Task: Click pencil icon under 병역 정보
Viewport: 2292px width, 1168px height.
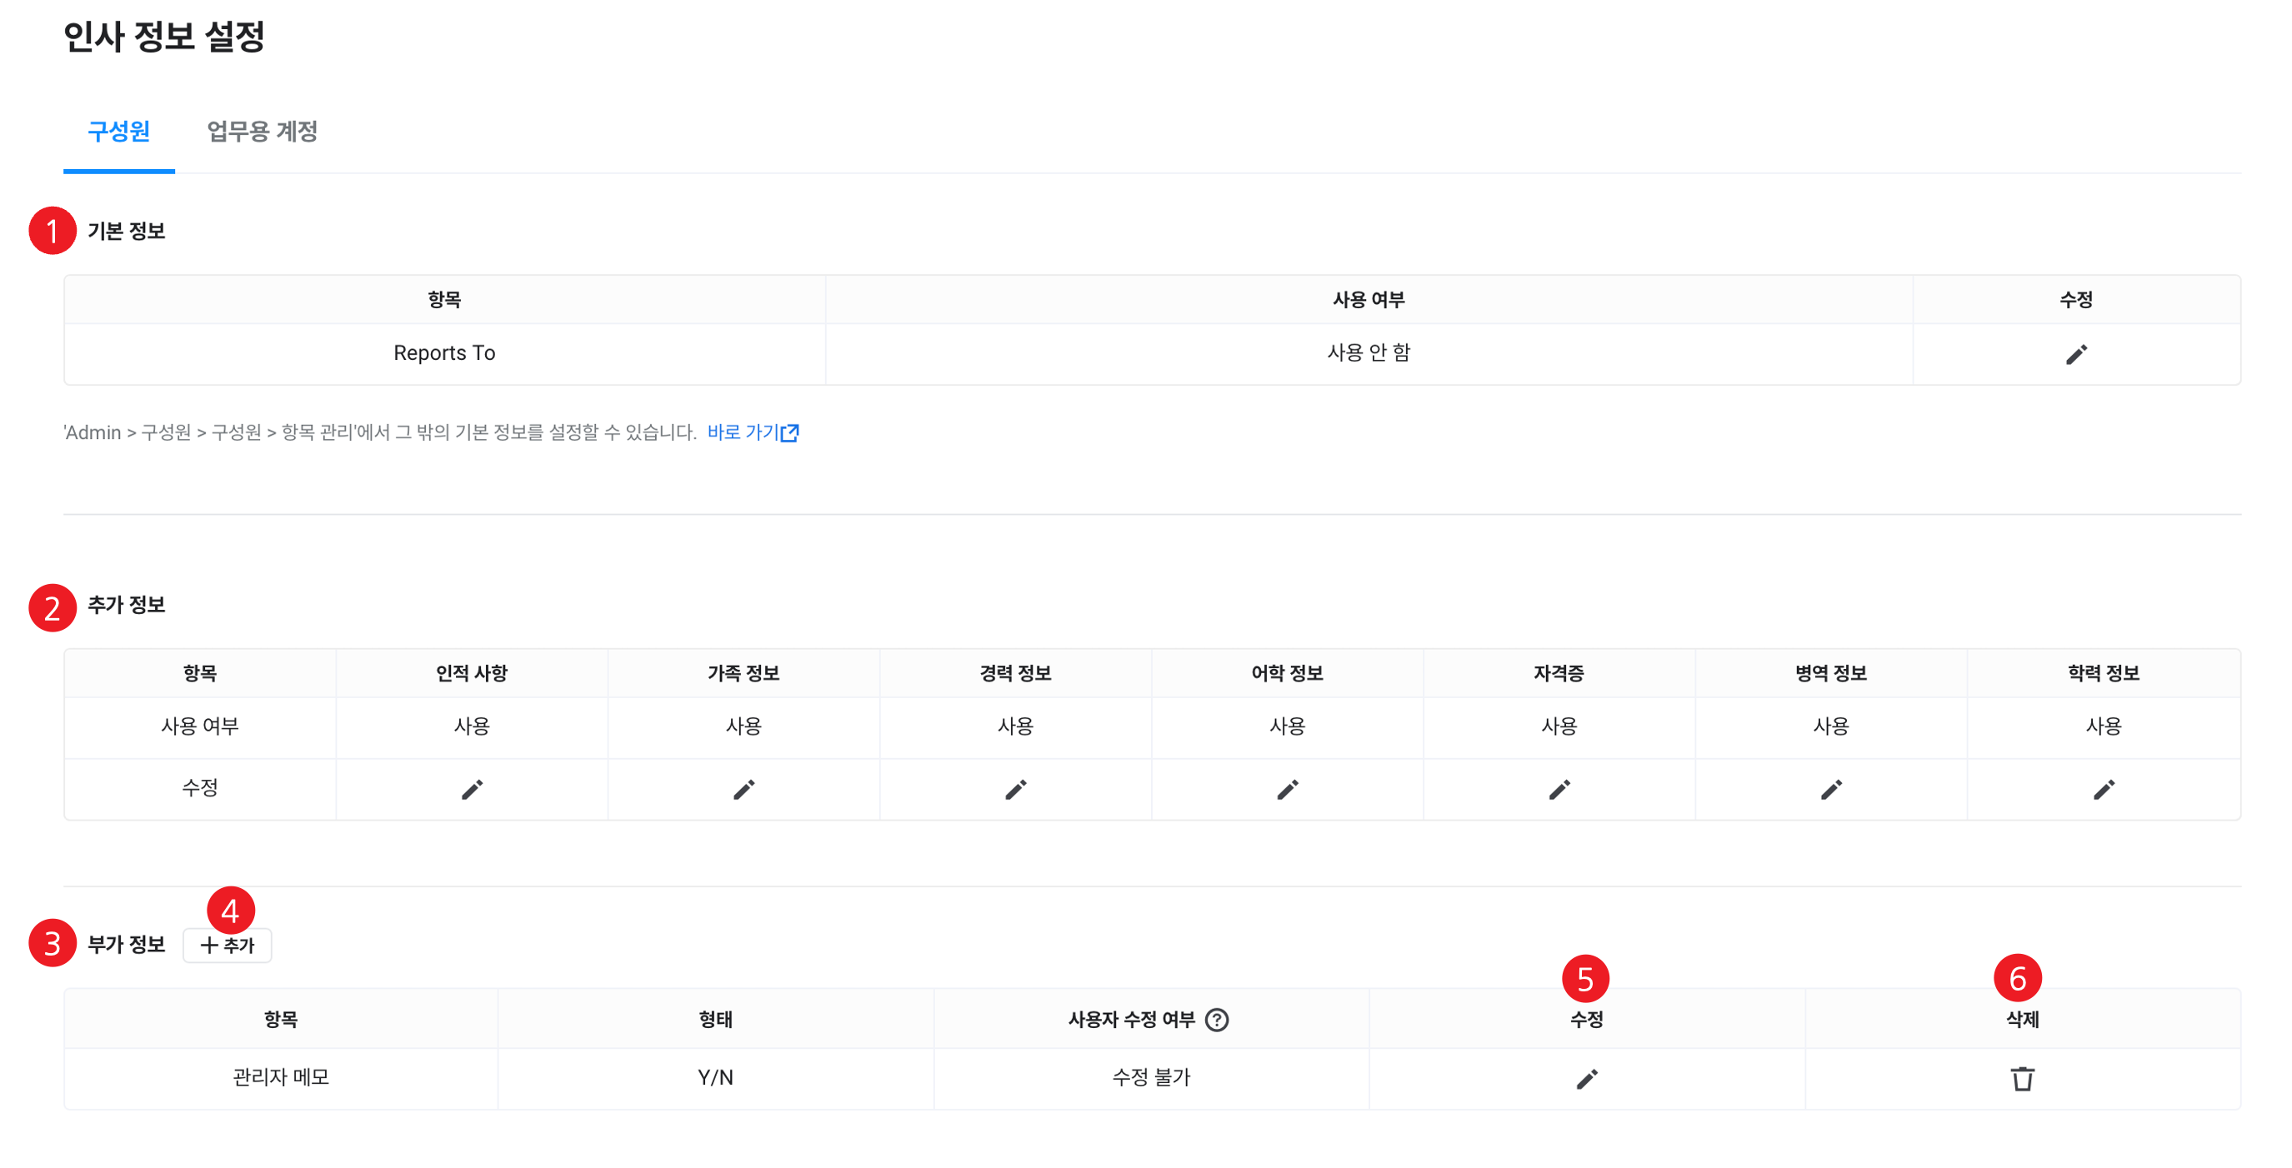Action: pyautogui.click(x=1831, y=789)
